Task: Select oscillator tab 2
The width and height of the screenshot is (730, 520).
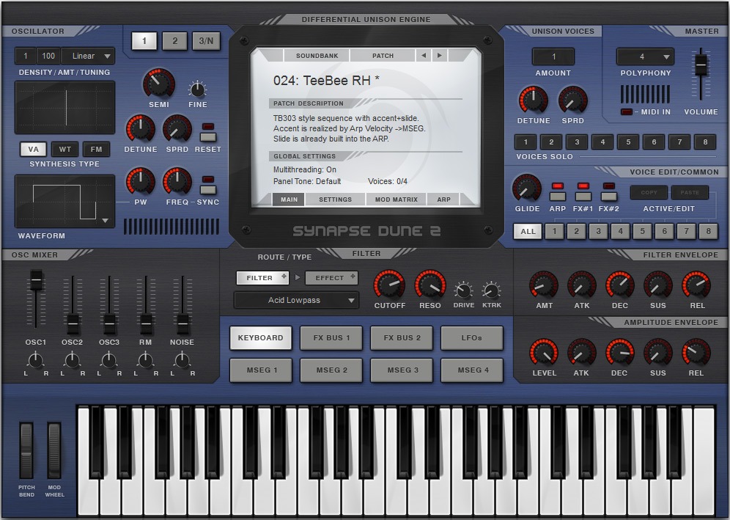Action: click(174, 41)
